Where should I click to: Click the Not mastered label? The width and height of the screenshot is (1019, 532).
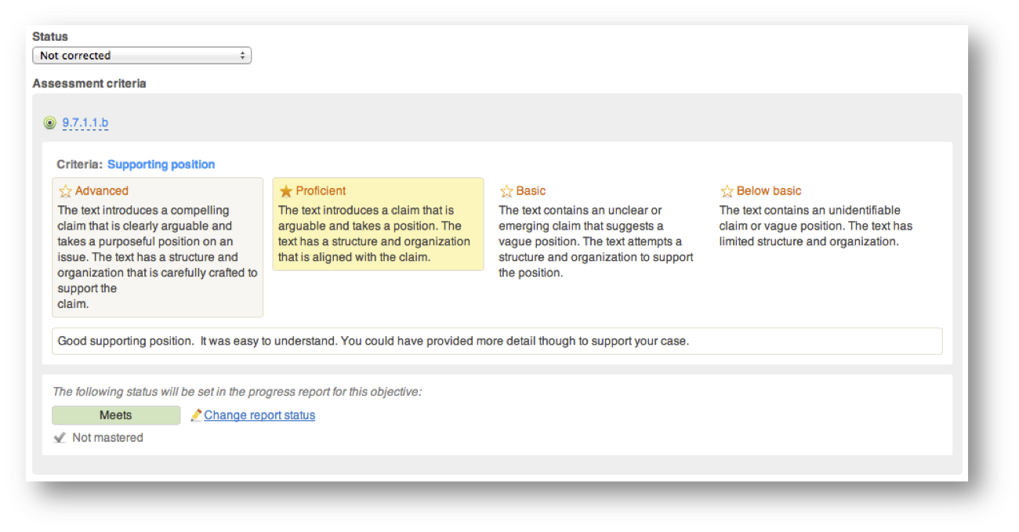click(107, 438)
